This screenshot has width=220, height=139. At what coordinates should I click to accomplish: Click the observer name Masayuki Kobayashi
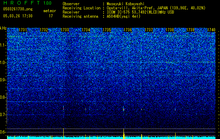tap(126, 4)
